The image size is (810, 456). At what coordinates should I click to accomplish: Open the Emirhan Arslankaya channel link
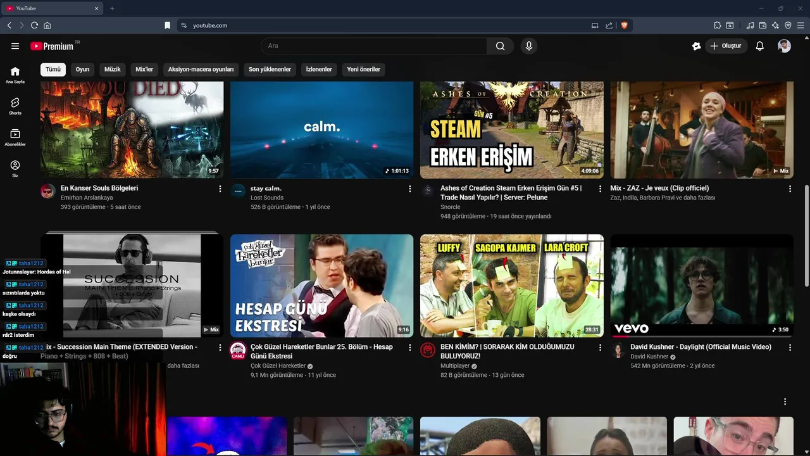pos(87,198)
